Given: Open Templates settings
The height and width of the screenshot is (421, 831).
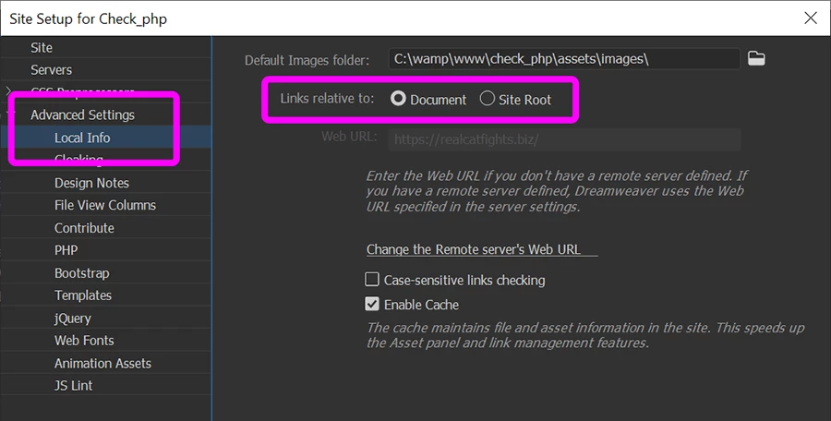Looking at the screenshot, I should click(83, 295).
